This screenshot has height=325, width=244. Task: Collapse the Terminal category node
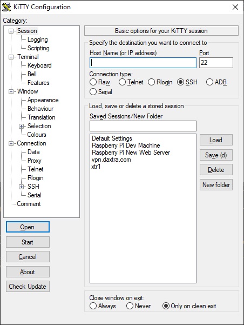pos(11,57)
